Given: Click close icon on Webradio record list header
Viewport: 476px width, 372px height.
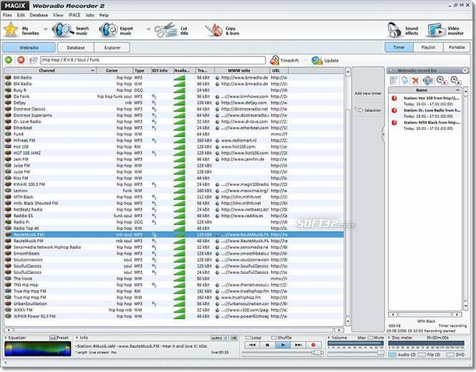Looking at the screenshot, I should point(465,70).
